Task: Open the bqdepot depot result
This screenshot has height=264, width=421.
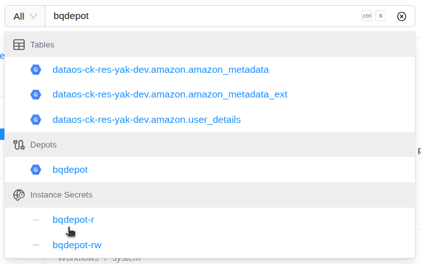Action: (70, 170)
